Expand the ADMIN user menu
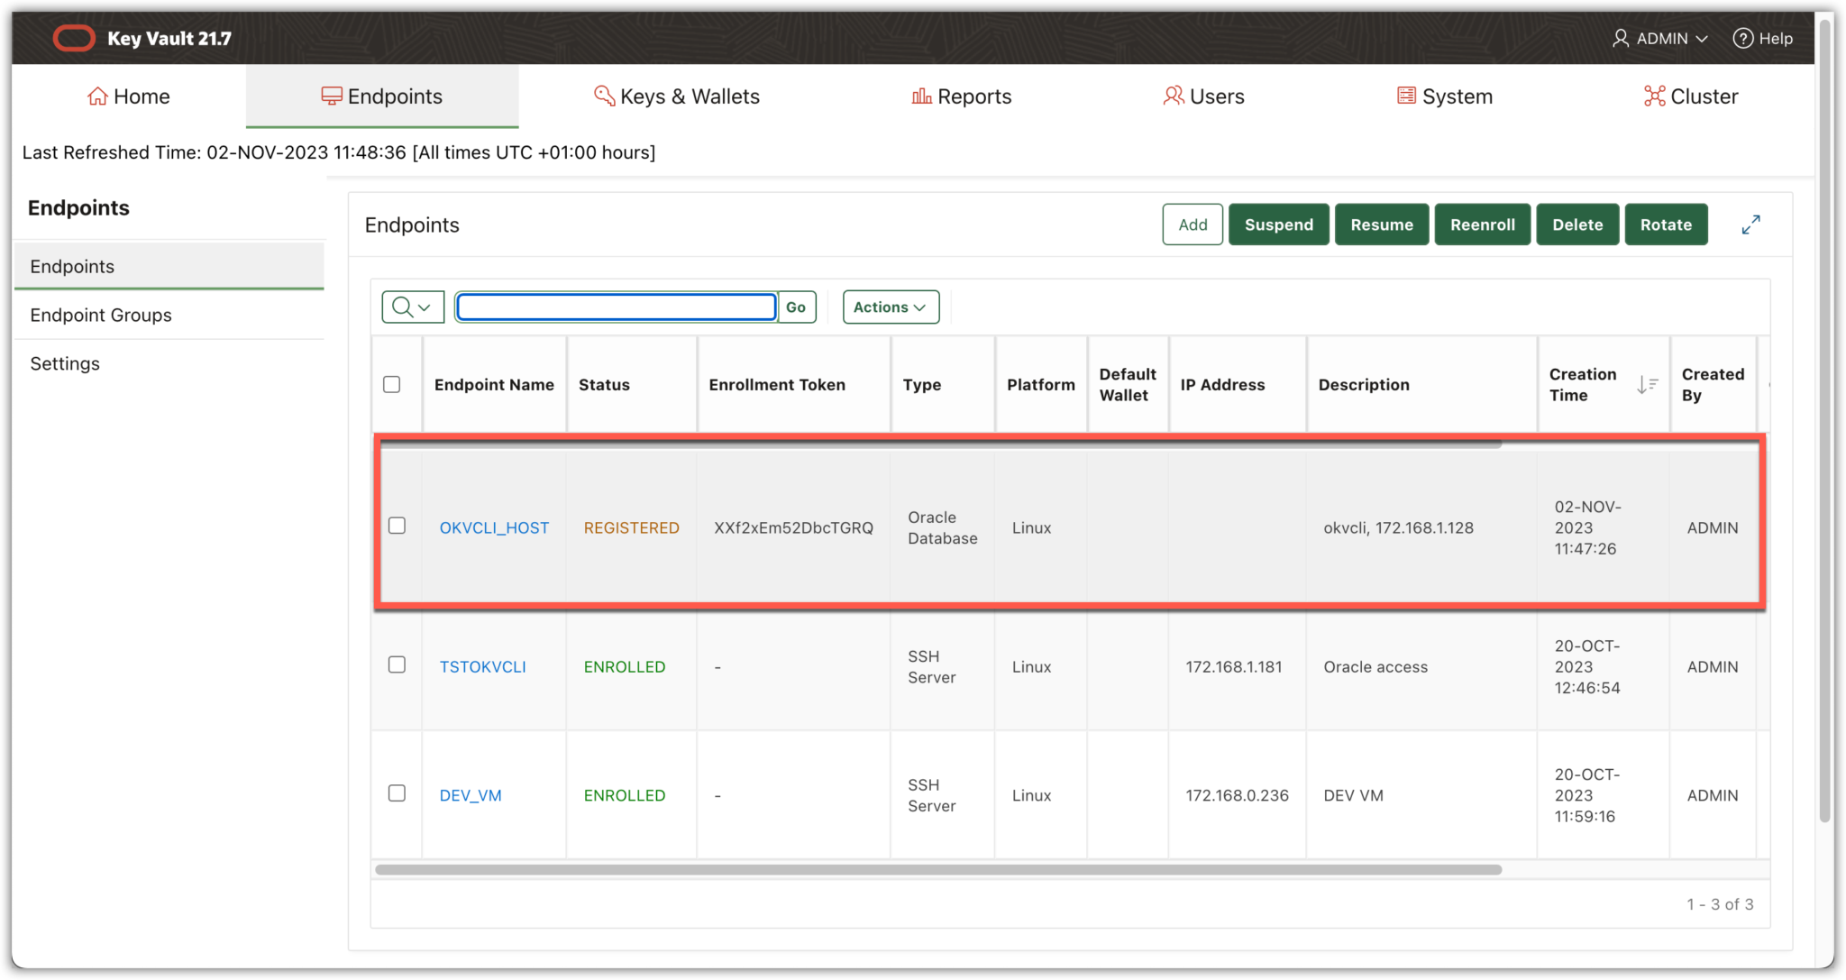The height and width of the screenshot is (980, 1846). coord(1659,39)
